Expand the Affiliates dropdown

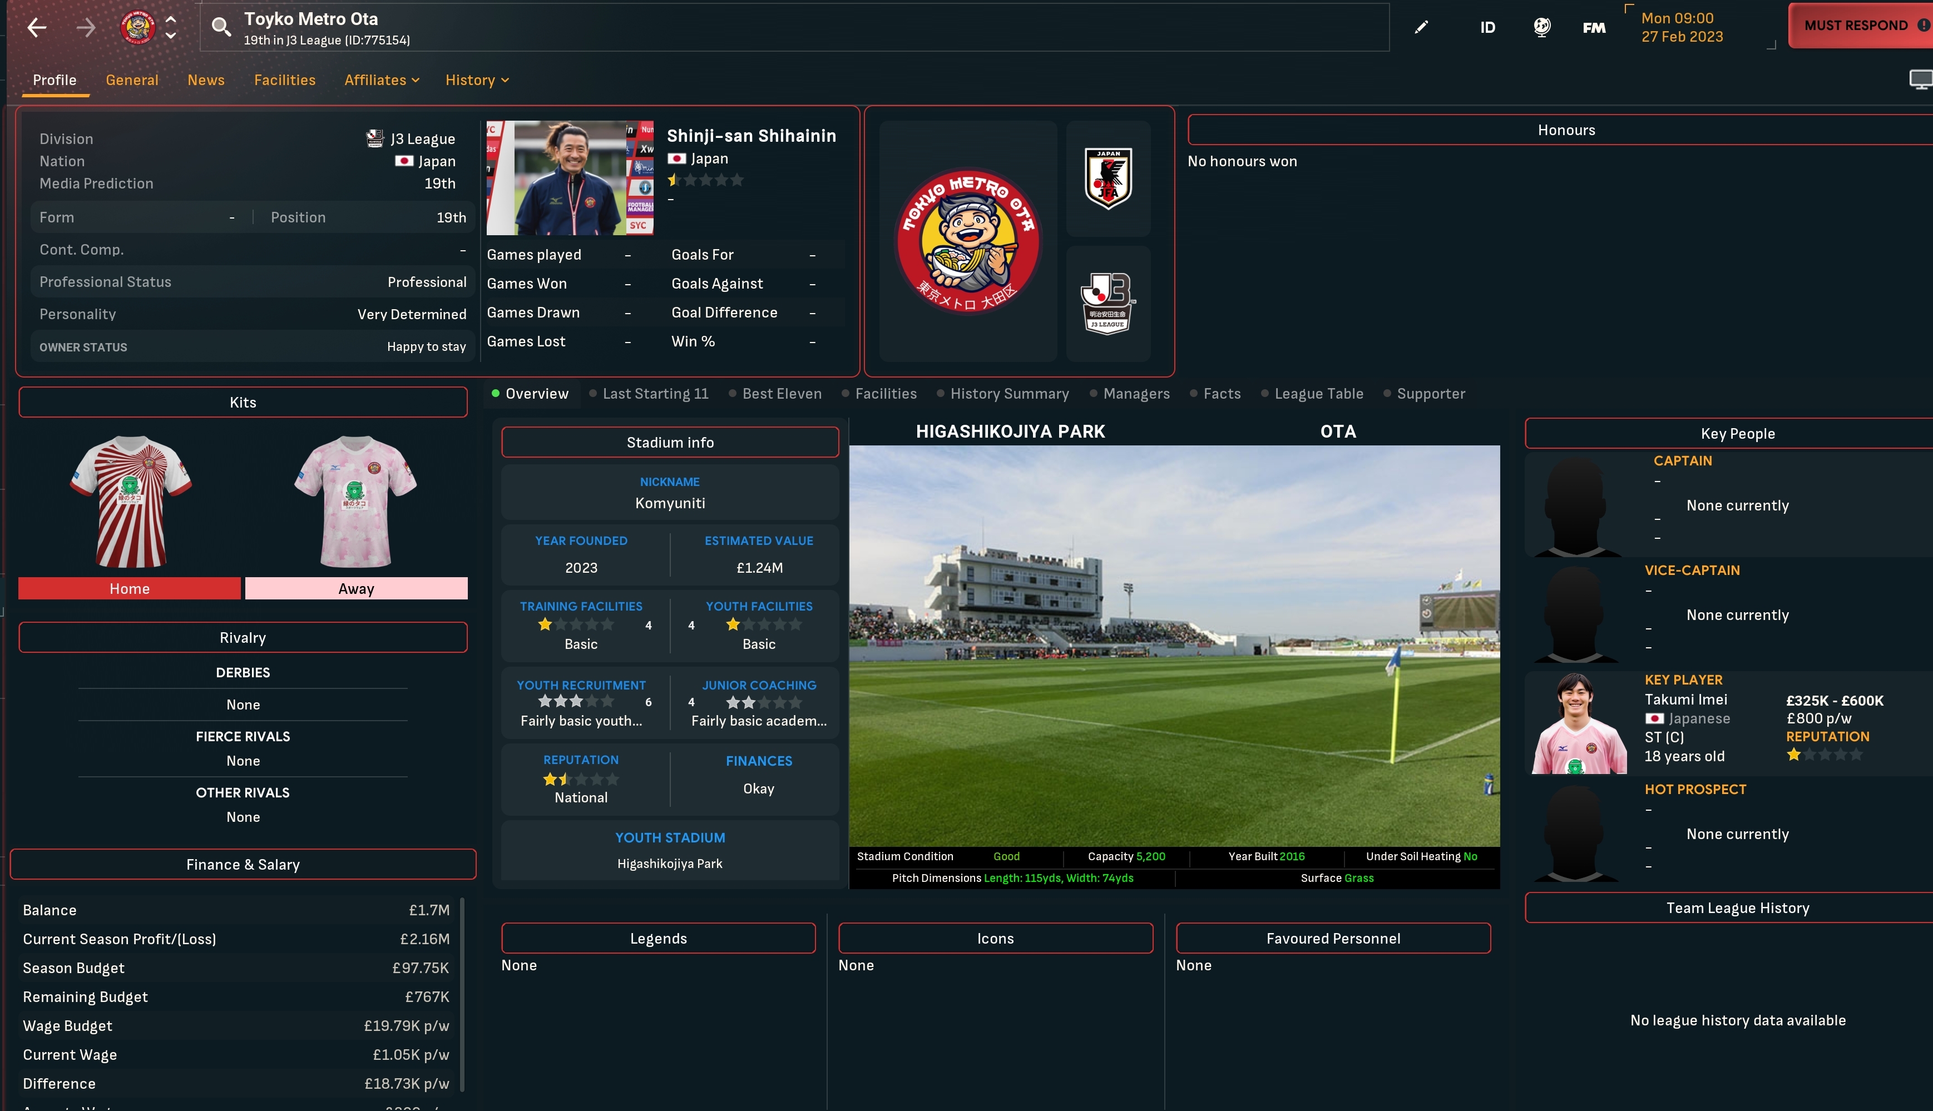click(381, 80)
